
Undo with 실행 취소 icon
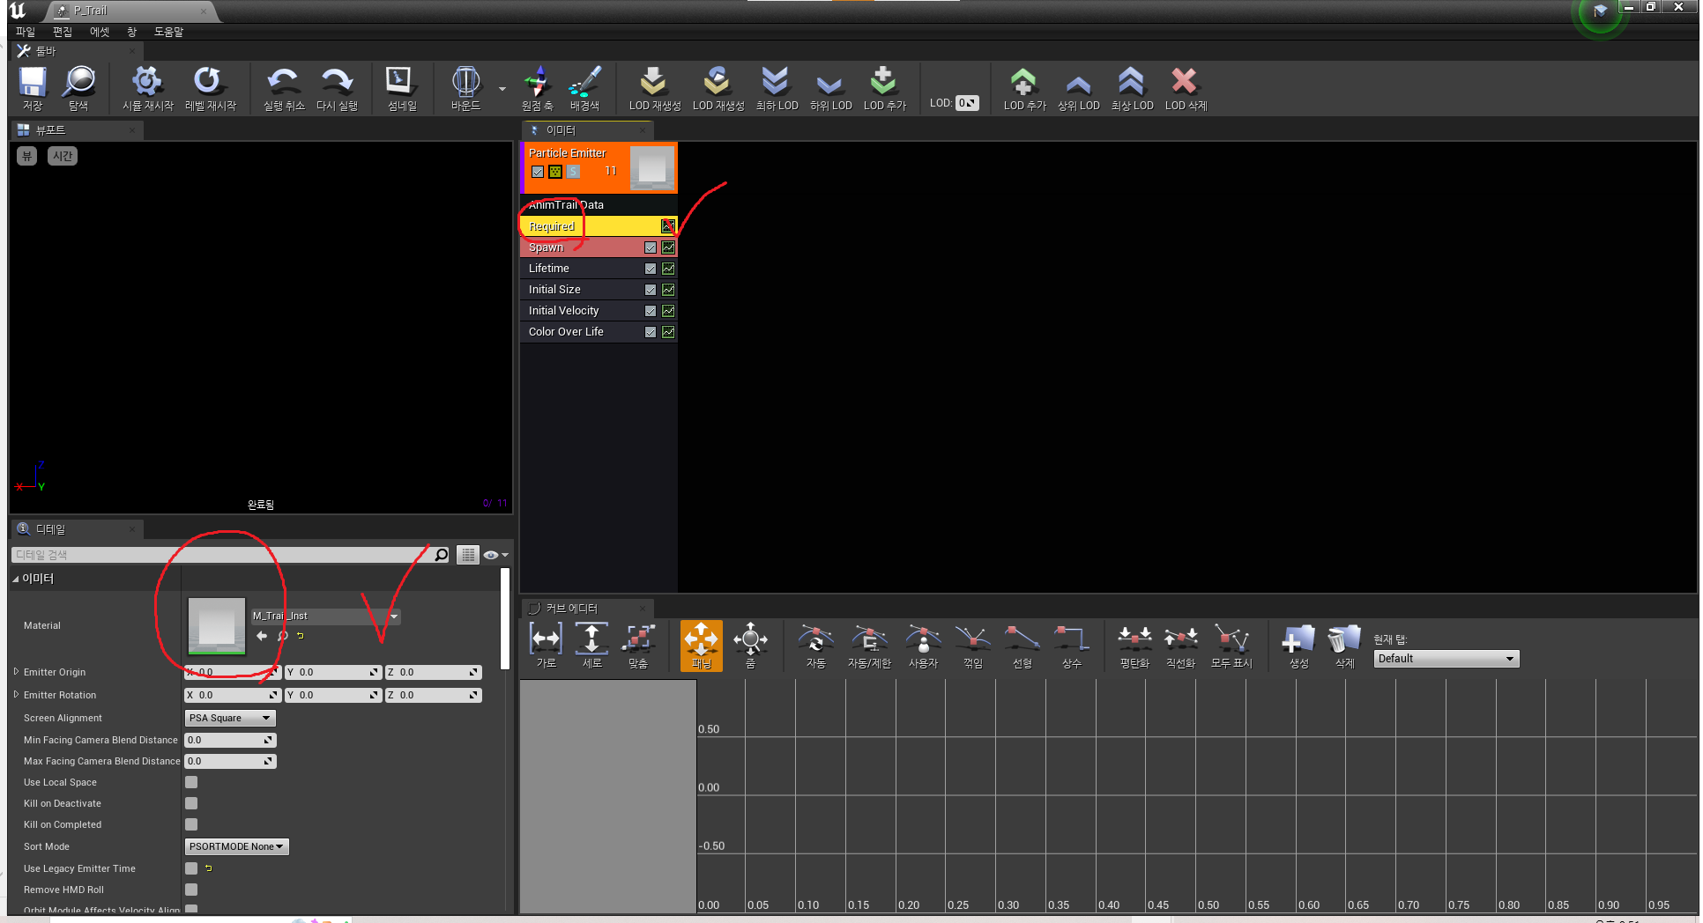point(283,89)
